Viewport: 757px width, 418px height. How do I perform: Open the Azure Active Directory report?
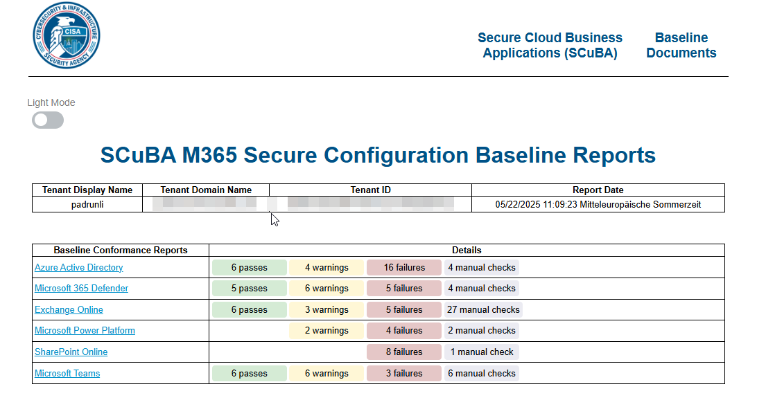click(79, 267)
